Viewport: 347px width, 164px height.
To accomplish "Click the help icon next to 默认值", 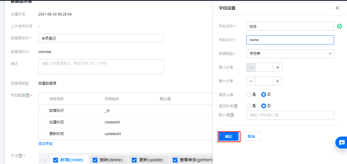I will coord(232,115).
